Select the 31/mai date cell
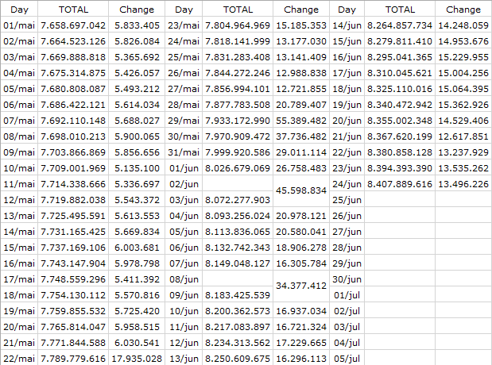This screenshot has width=492, height=365. 184,152
